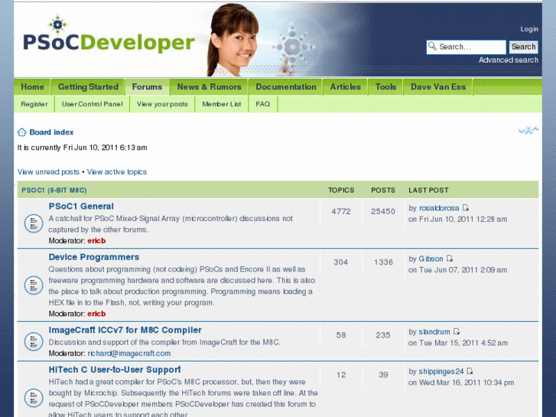Change font size using the top-right icon
Screen dimensions: 556x417
tap(528, 131)
